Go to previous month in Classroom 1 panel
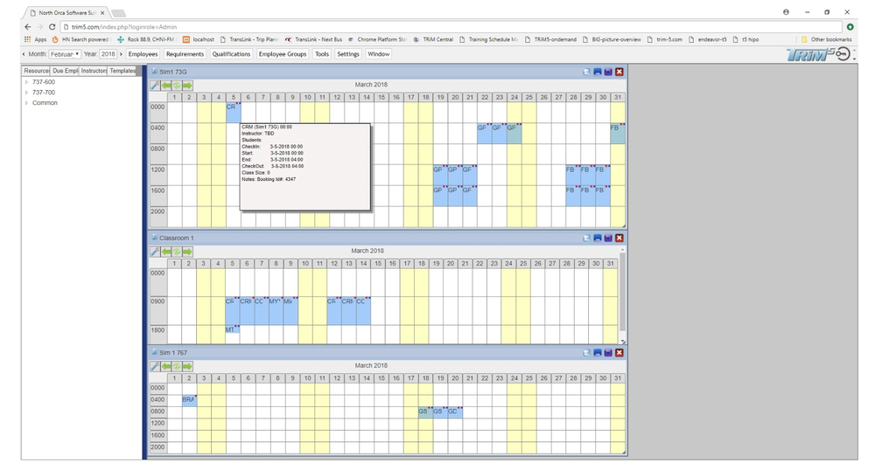Viewport: 875px width, 470px height. [x=166, y=252]
